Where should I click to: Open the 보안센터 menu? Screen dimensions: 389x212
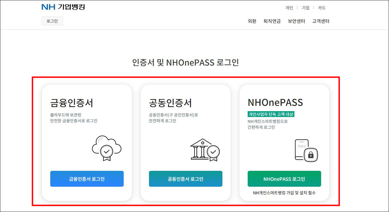tap(296, 21)
